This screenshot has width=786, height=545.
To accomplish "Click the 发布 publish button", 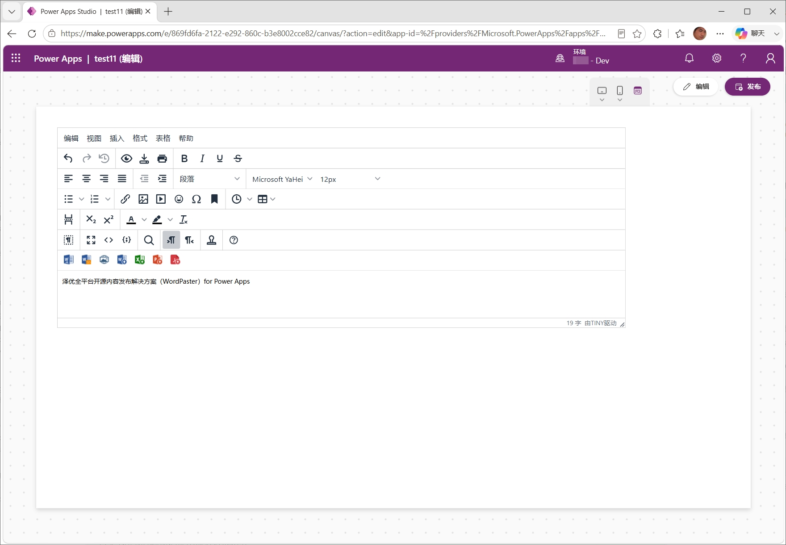I will coord(748,87).
